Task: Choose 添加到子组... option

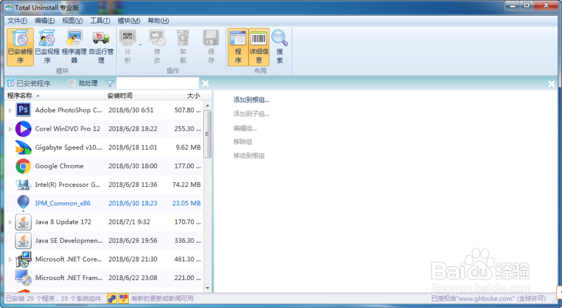Action: pyautogui.click(x=251, y=114)
